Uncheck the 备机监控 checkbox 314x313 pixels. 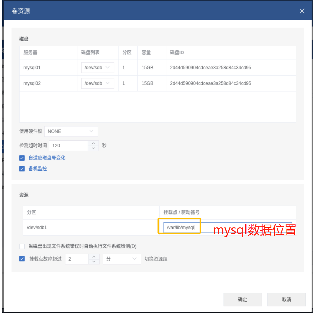(x=22, y=169)
